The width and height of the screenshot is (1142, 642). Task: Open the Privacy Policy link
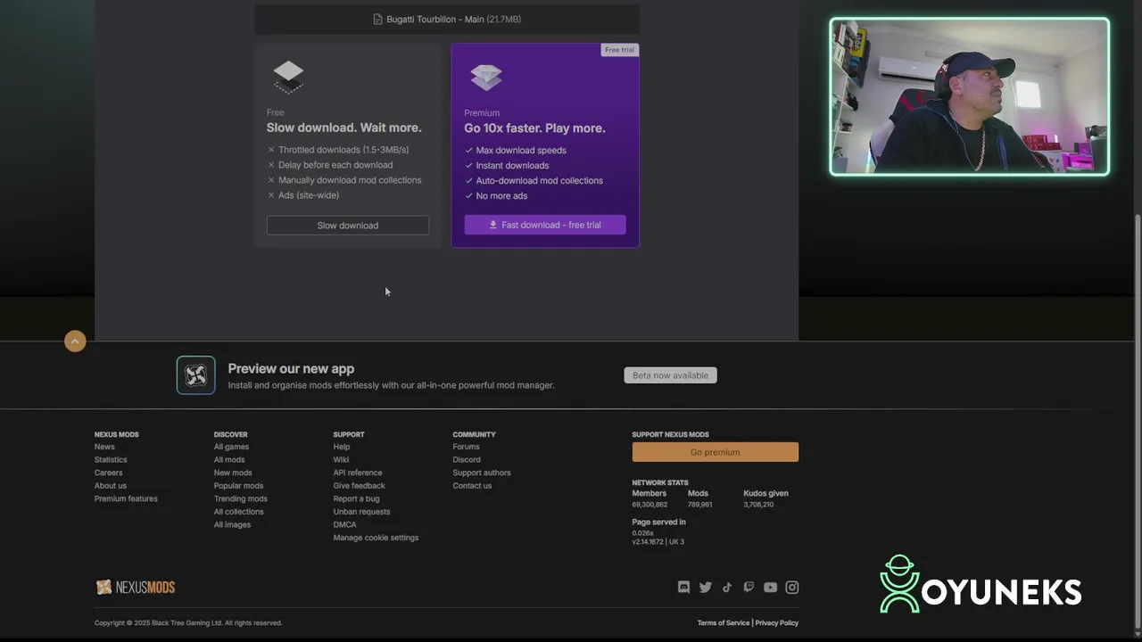[776, 622]
